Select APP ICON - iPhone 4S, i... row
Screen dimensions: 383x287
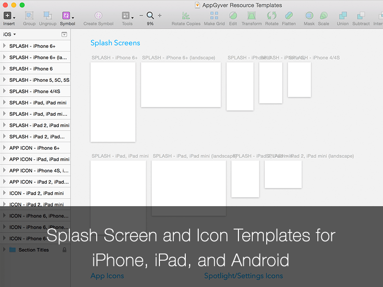pos(35,171)
